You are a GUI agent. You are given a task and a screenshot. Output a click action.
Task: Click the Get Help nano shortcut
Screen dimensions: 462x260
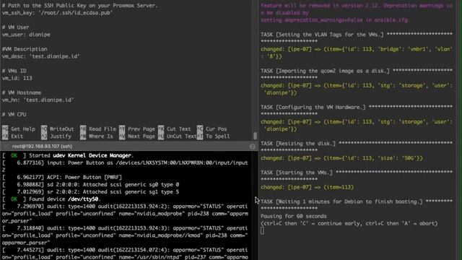[19, 129]
